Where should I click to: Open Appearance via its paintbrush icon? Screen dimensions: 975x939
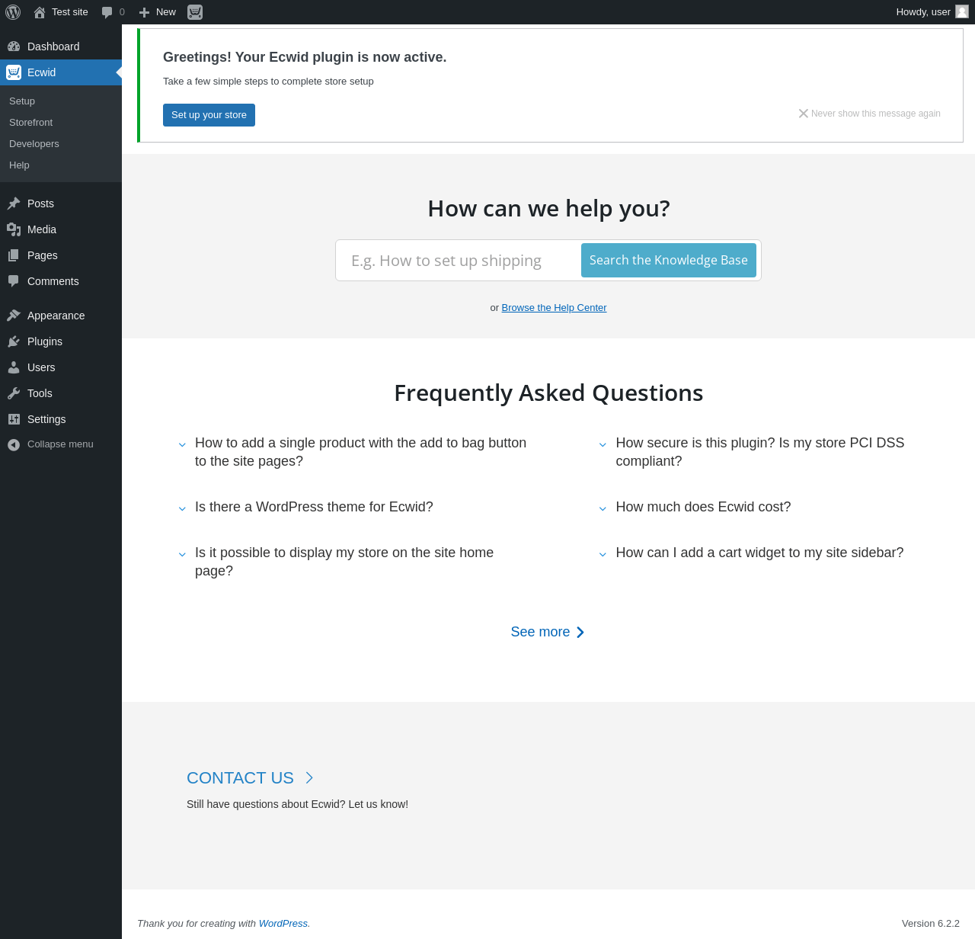[14, 316]
